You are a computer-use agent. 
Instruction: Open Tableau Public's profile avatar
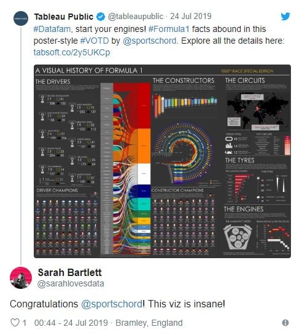tap(21, 18)
